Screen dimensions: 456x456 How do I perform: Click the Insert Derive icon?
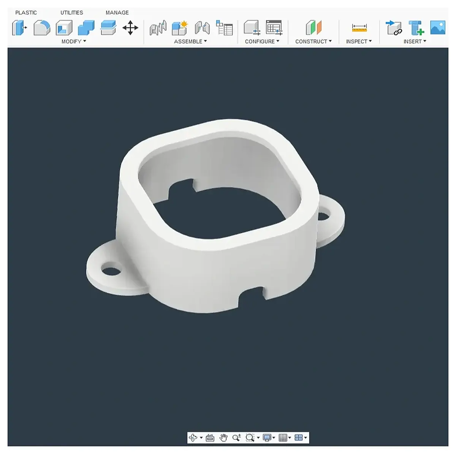[394, 28]
